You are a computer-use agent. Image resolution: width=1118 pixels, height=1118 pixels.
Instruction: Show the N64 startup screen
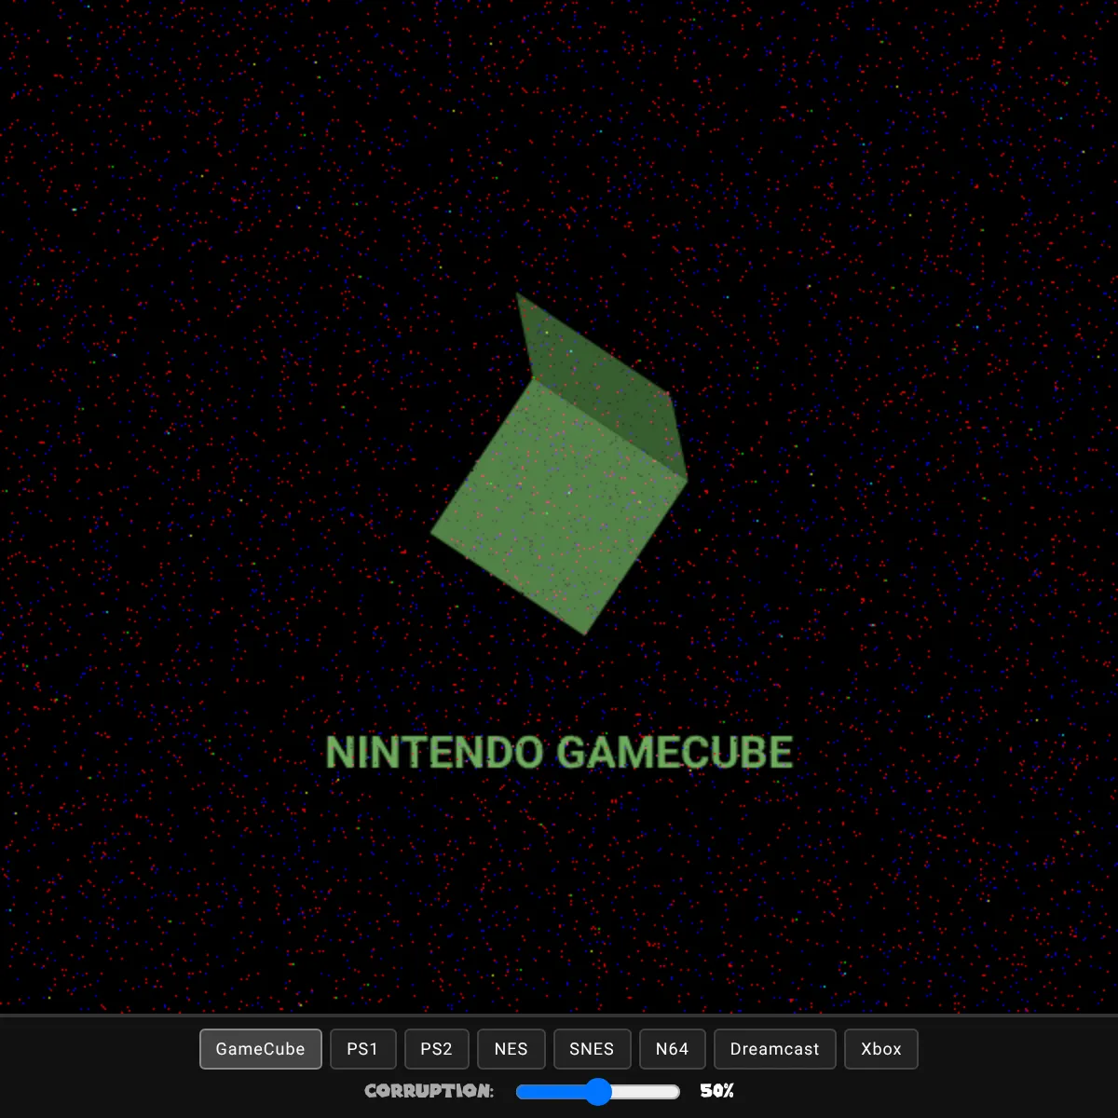pyautogui.click(x=672, y=1049)
